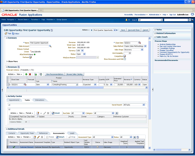Image resolution: width=195 pixels, height=156 pixels.
Task: Click the Save and Close button
Action: (x=134, y=30)
